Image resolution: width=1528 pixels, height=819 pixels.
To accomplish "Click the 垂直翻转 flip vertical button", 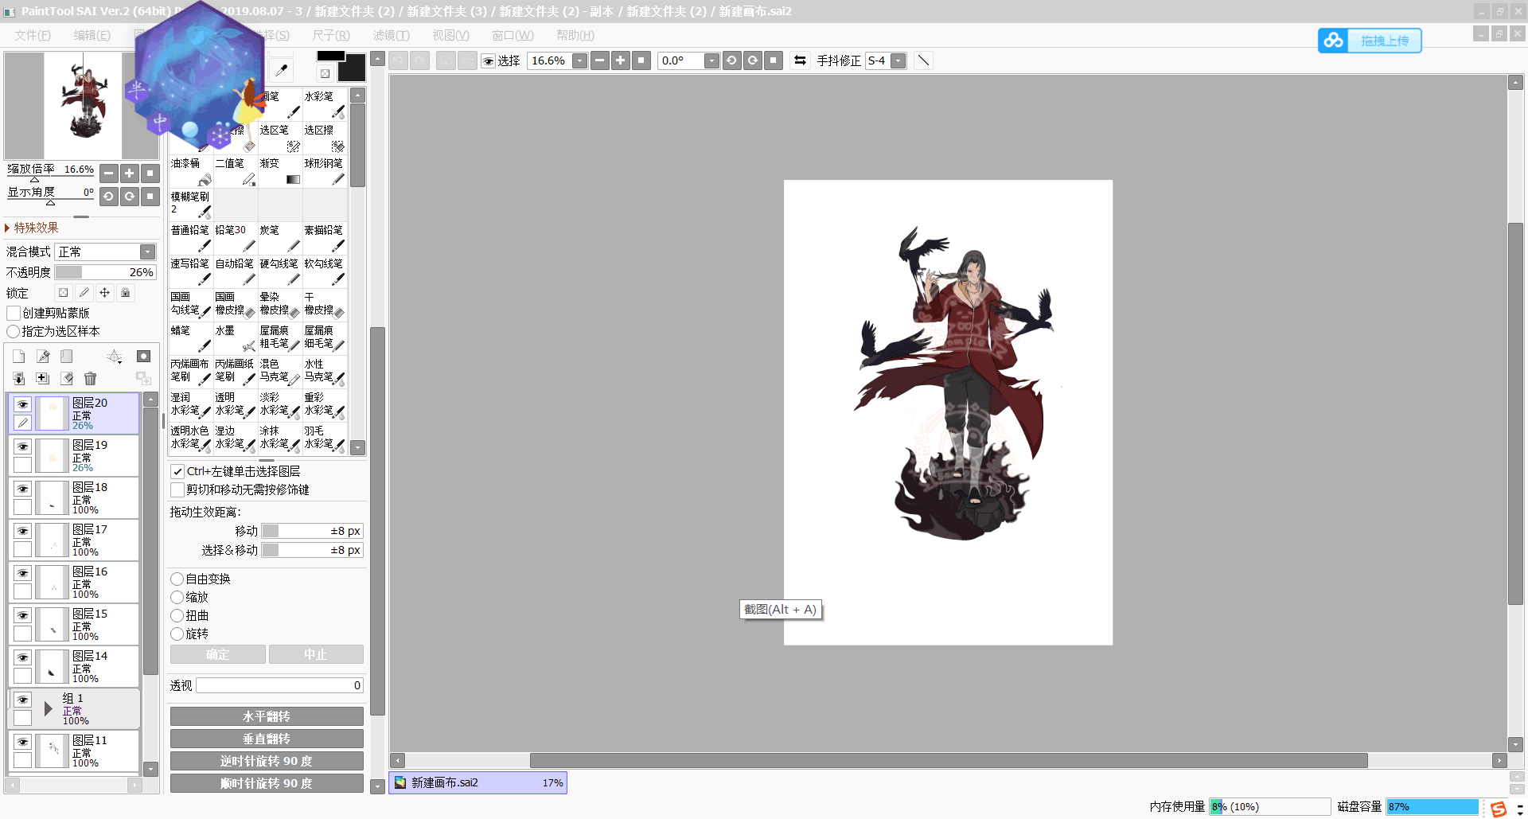I will point(267,739).
